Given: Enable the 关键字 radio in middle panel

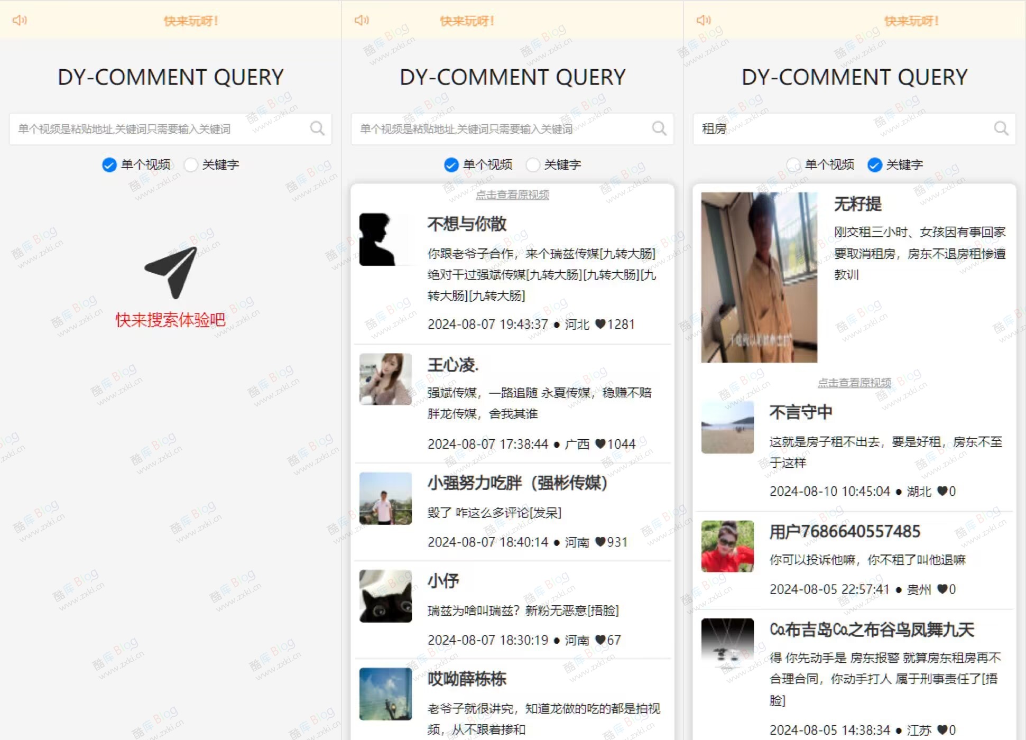Looking at the screenshot, I should click(x=534, y=165).
